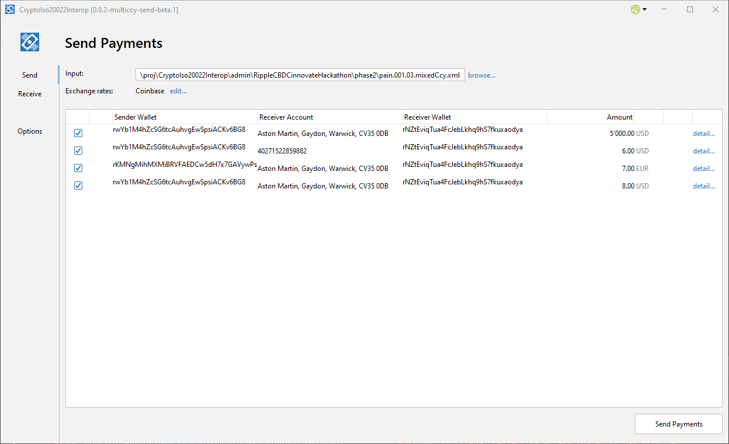Click the green network globe icon
This screenshot has width=729, height=444.
(634, 9)
